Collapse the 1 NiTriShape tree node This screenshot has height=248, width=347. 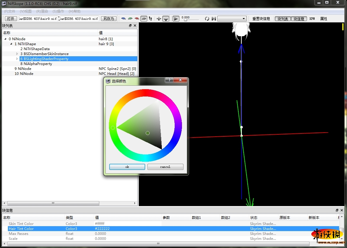(11, 44)
